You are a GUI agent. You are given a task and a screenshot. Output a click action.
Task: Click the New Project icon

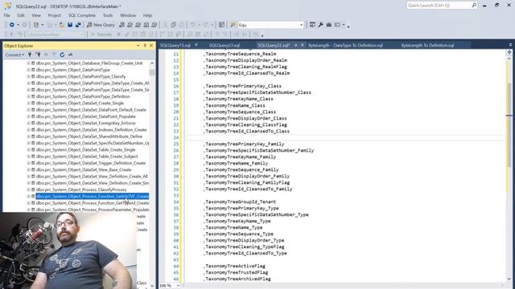point(36,25)
